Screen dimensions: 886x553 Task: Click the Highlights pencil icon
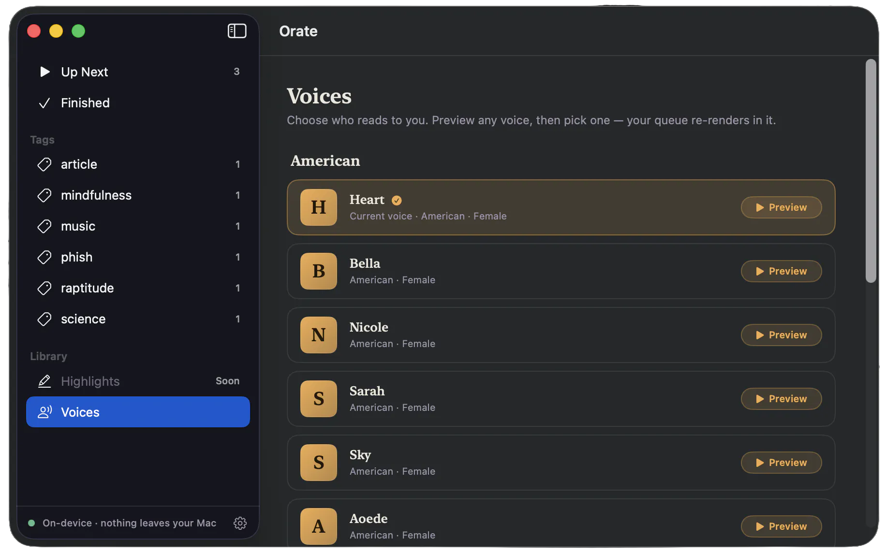(x=44, y=381)
